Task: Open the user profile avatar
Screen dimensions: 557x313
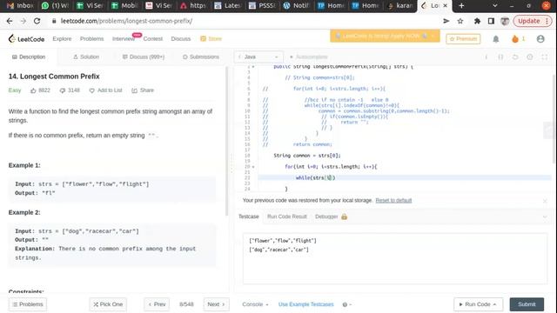Action: (540, 39)
